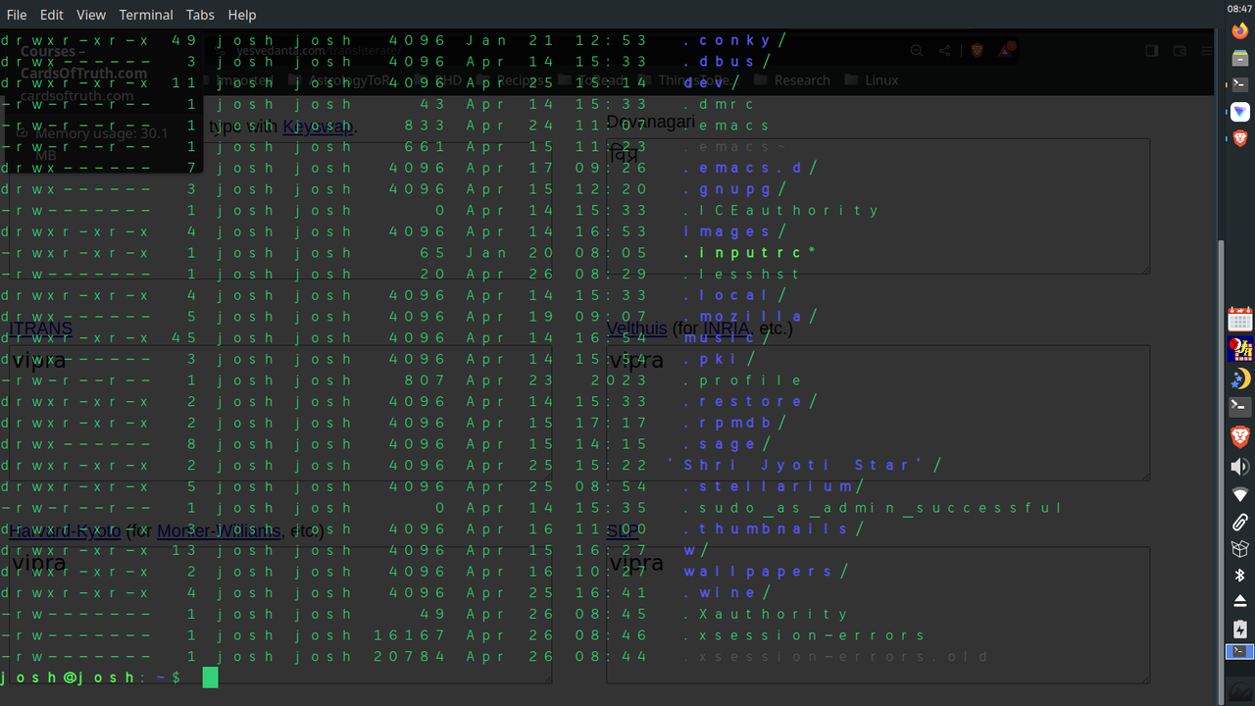Click the share page icon in the toolbar
This screenshot has height=706, width=1255.
944,51
